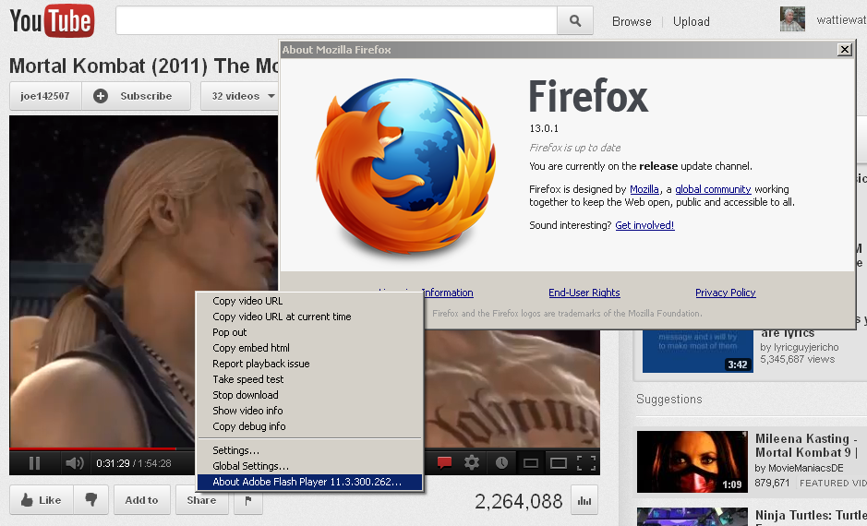Screen dimensions: 867x526
Task: Click into the YouTube search field
Action: click(336, 21)
